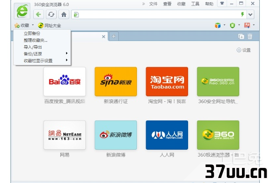Click the green shield security icon
Viewport: 273px width, 183px height.
232,26
